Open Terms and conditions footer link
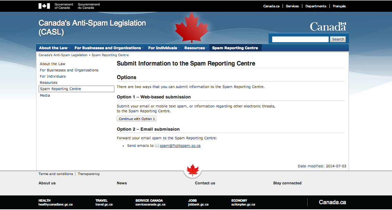Image resolution: width=392 pixels, height=210 pixels. coord(56,174)
